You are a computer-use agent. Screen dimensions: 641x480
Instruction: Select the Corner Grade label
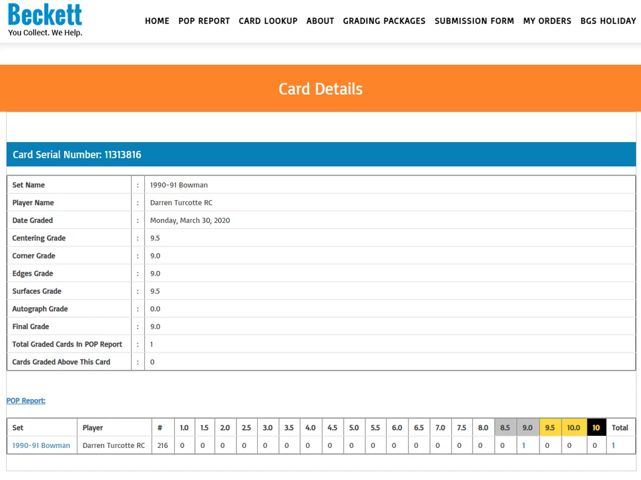click(x=33, y=256)
